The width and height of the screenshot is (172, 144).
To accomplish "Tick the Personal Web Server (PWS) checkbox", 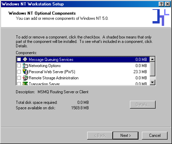I will [19, 72].
